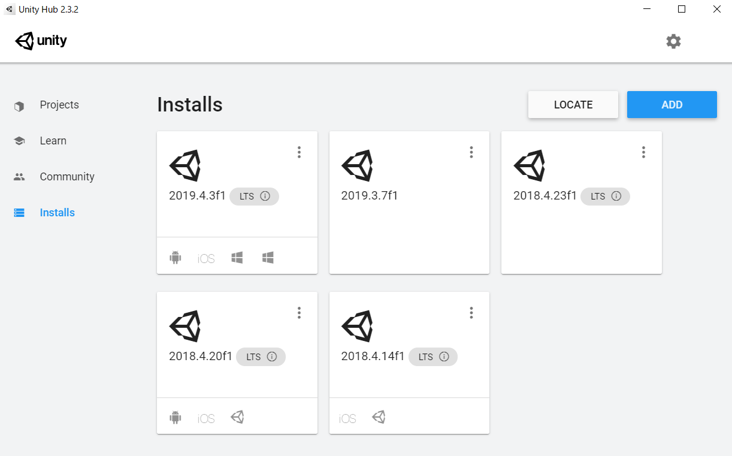Viewport: 732px width, 456px height.
Task: Click the LOCATE button
Action: (x=573, y=105)
